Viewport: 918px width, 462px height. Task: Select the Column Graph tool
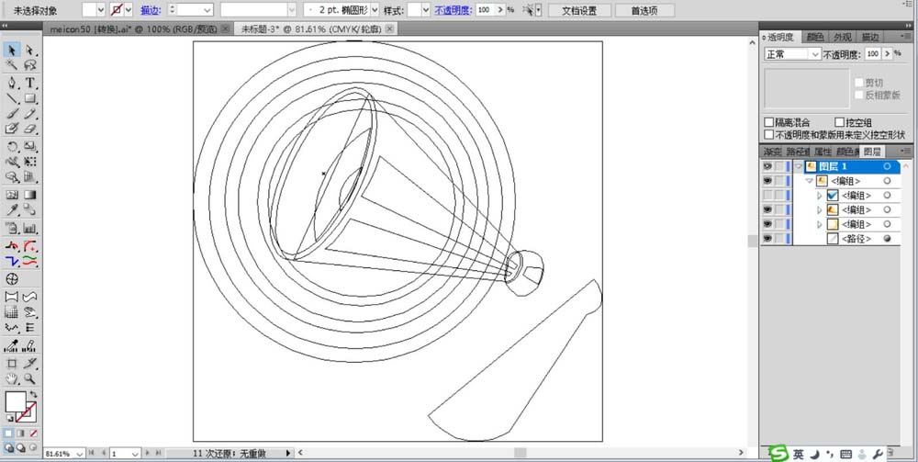point(30,229)
